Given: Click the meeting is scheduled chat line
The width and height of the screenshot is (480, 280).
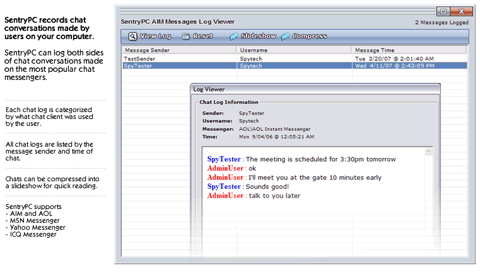Looking at the screenshot, I should point(301,159).
